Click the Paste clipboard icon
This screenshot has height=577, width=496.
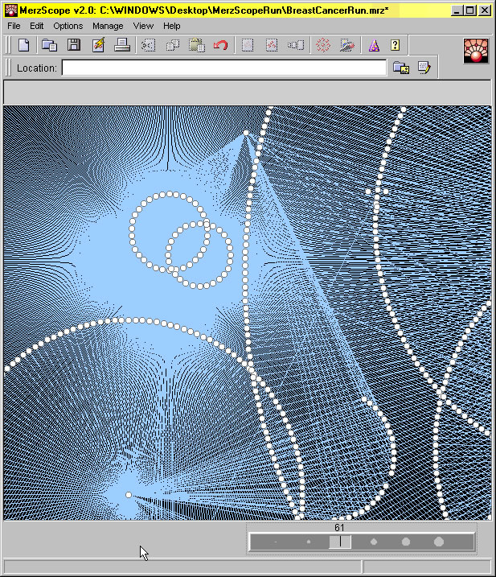point(196,46)
